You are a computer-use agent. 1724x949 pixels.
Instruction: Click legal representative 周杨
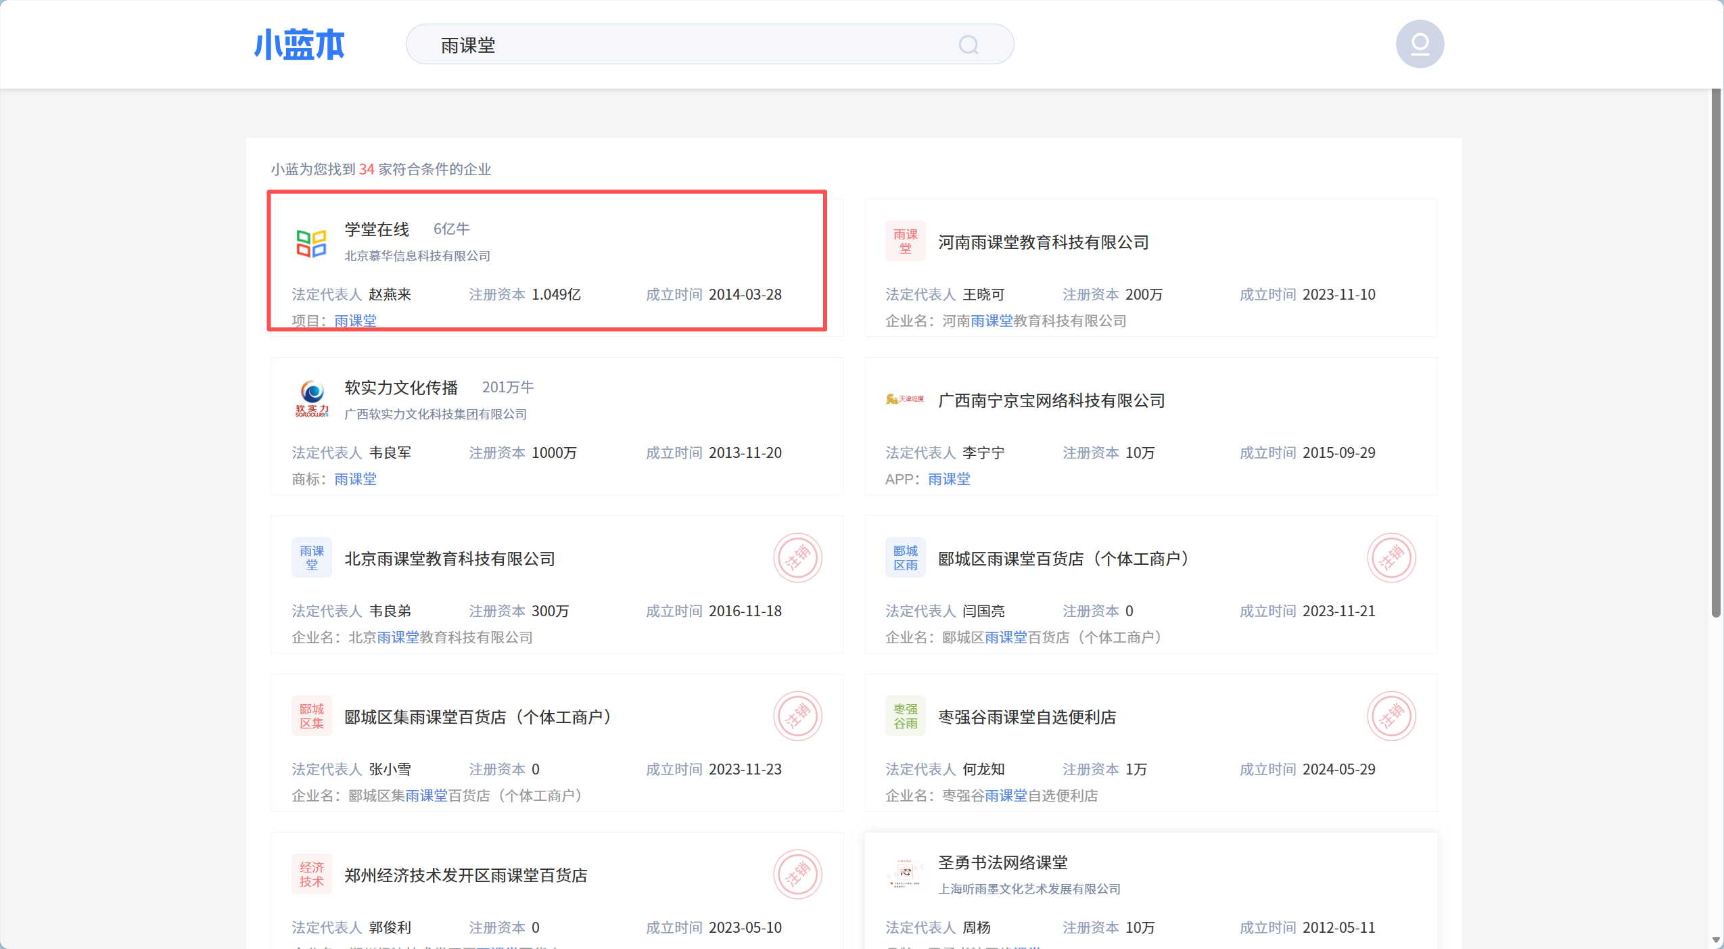[977, 927]
